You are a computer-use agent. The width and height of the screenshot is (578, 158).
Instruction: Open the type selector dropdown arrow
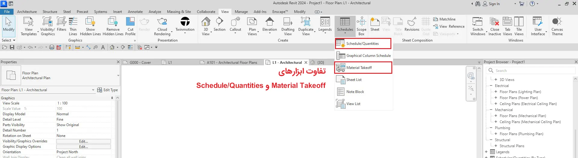click(118, 76)
